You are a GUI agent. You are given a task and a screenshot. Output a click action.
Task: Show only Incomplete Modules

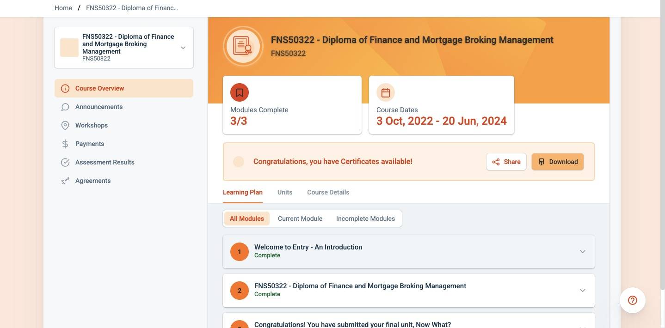click(x=365, y=219)
